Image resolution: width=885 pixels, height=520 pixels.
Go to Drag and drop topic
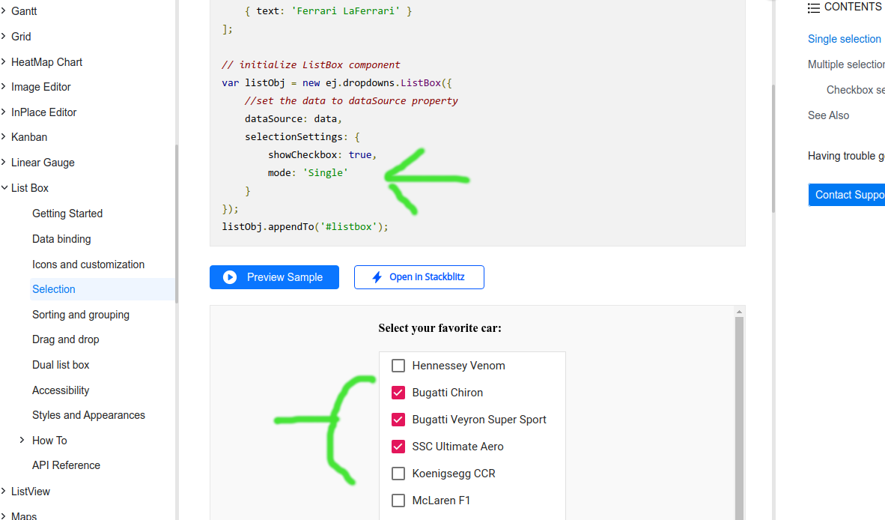click(66, 339)
